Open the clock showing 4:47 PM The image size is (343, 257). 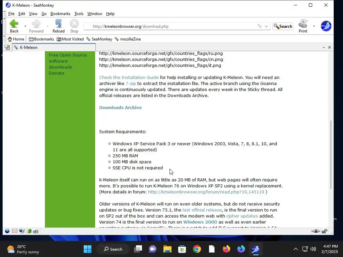point(330,249)
